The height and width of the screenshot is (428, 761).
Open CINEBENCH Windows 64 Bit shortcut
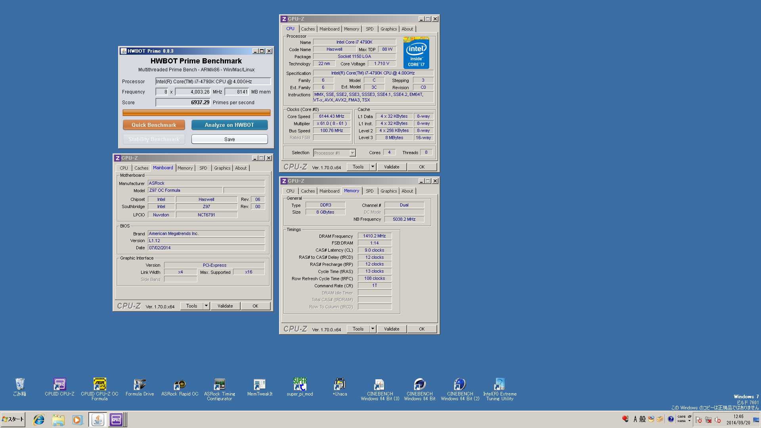click(420, 389)
